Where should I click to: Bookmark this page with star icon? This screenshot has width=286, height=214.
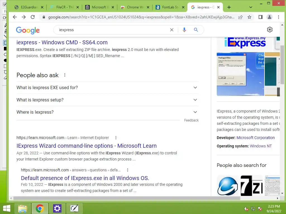[249, 17]
